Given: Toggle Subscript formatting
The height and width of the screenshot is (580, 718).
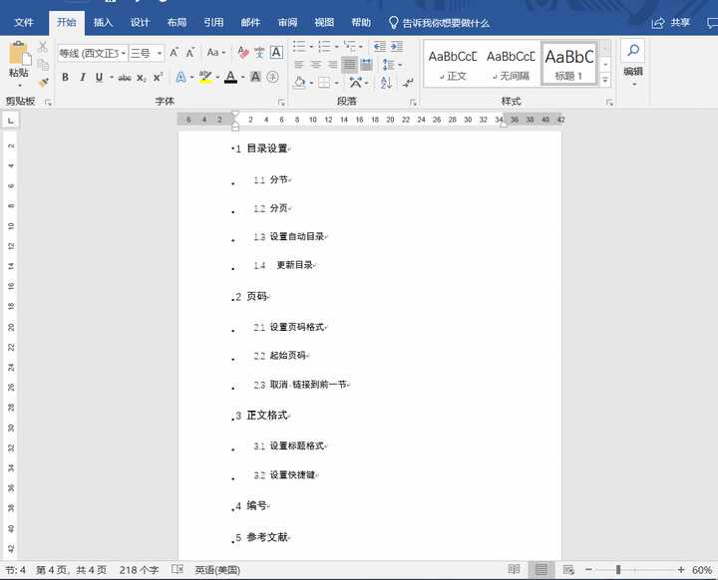Looking at the screenshot, I should [x=142, y=78].
